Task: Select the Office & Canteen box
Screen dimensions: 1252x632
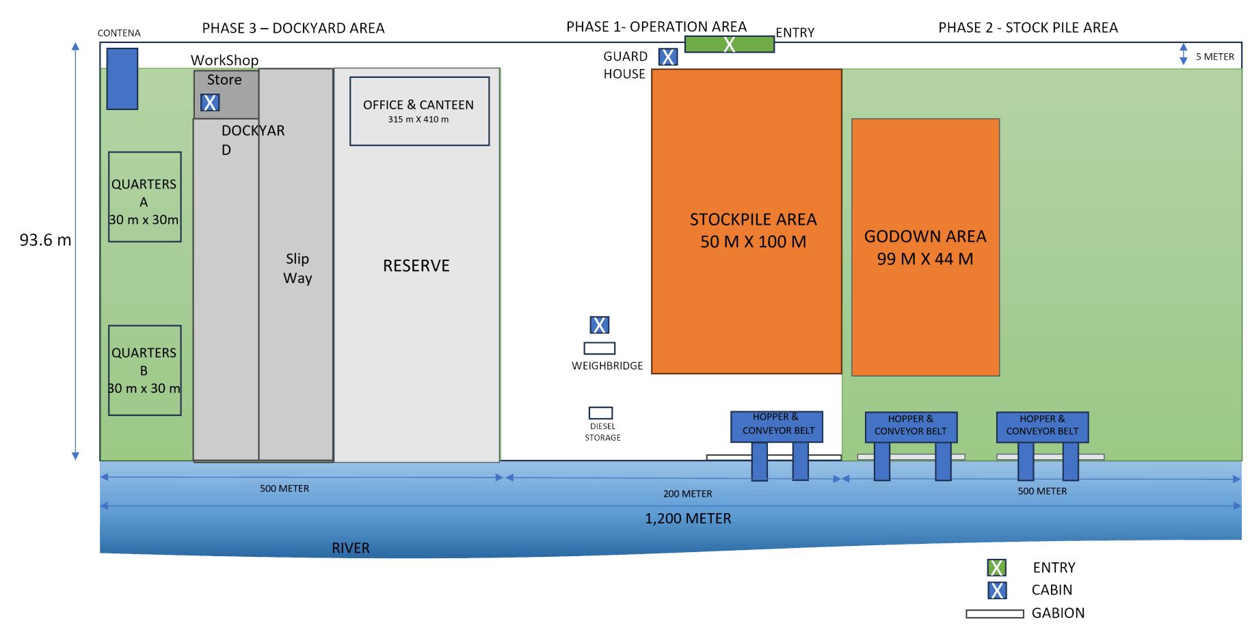Action: 419,111
